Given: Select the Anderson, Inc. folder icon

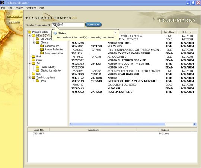Looking at the screenshot, I should tap(42, 46).
